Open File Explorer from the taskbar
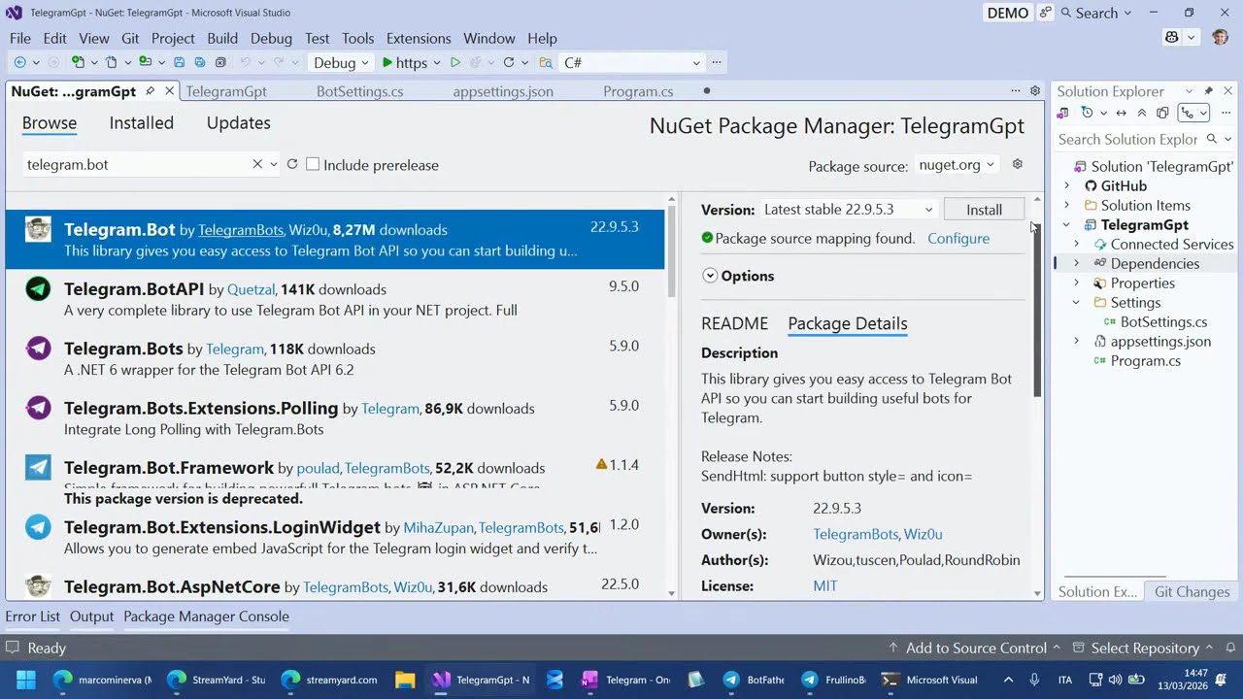The width and height of the screenshot is (1243, 699). [x=405, y=680]
